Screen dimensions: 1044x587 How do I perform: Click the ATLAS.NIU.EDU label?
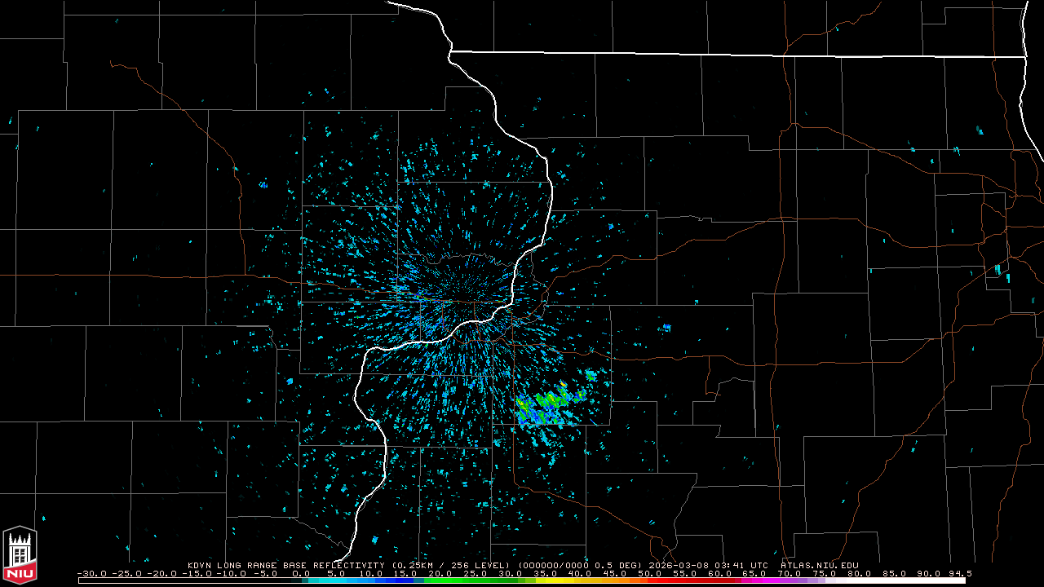tap(820, 565)
